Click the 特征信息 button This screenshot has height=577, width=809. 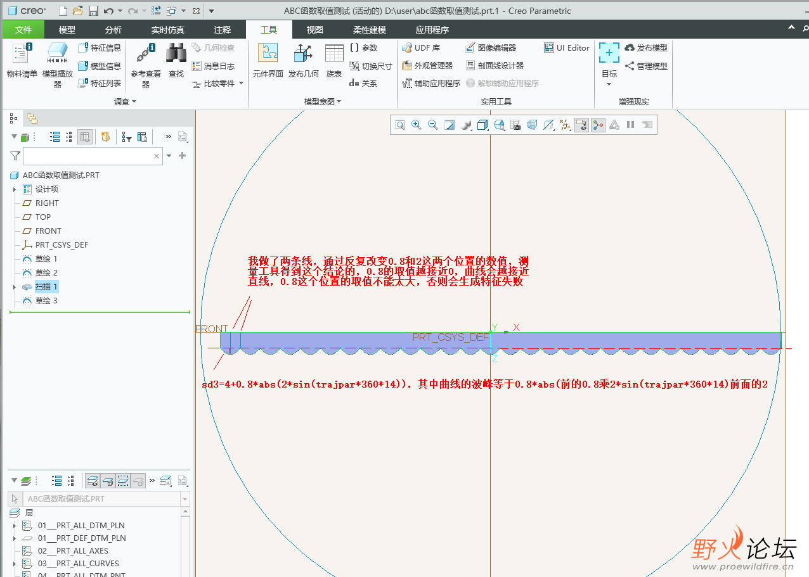tap(100, 48)
